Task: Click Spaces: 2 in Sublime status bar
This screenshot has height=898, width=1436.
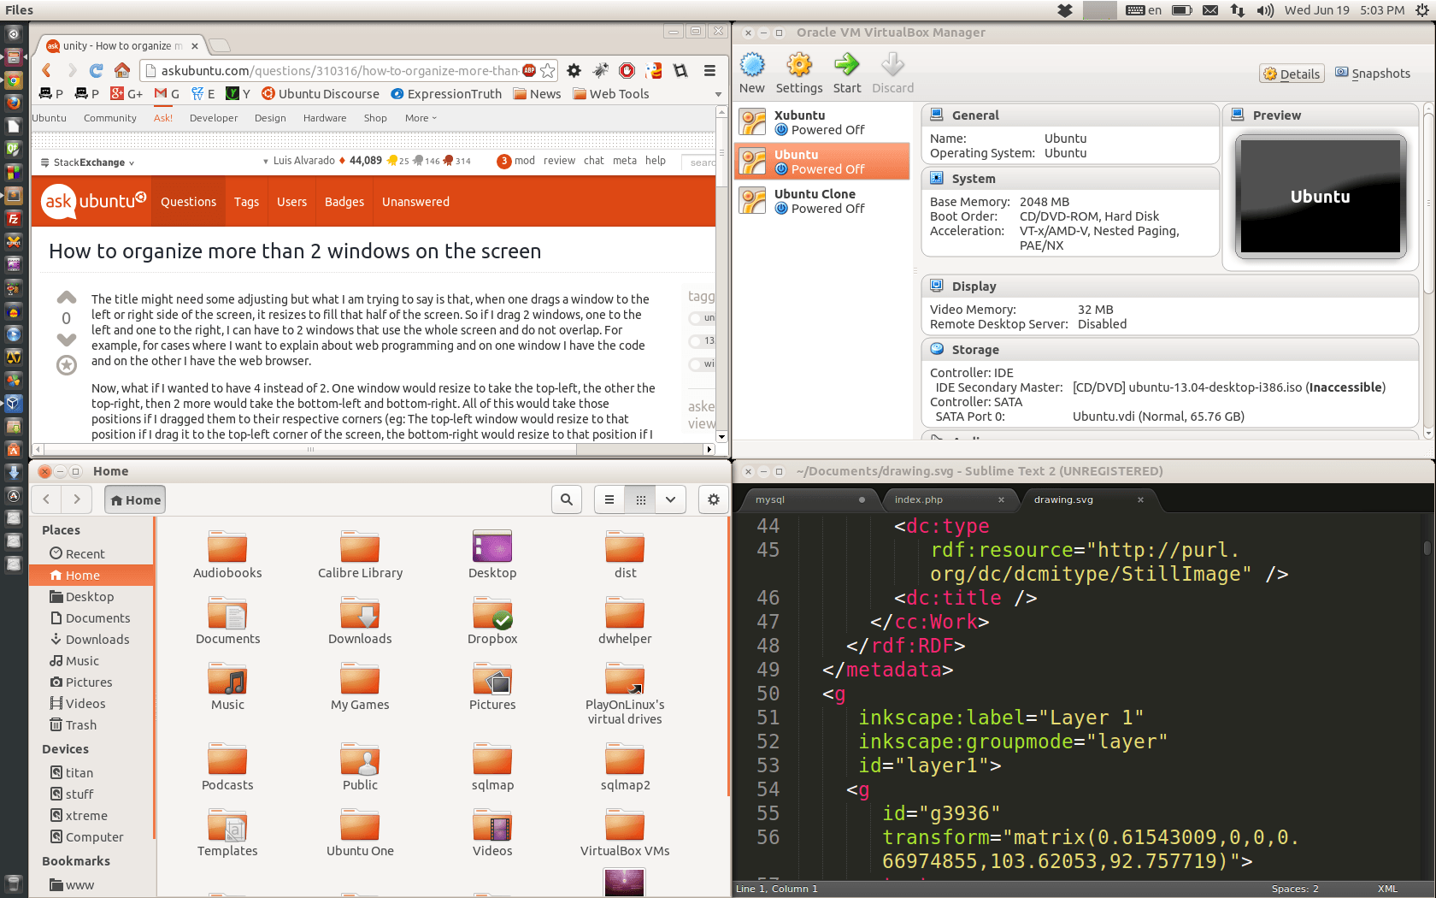Action: pyautogui.click(x=1295, y=889)
